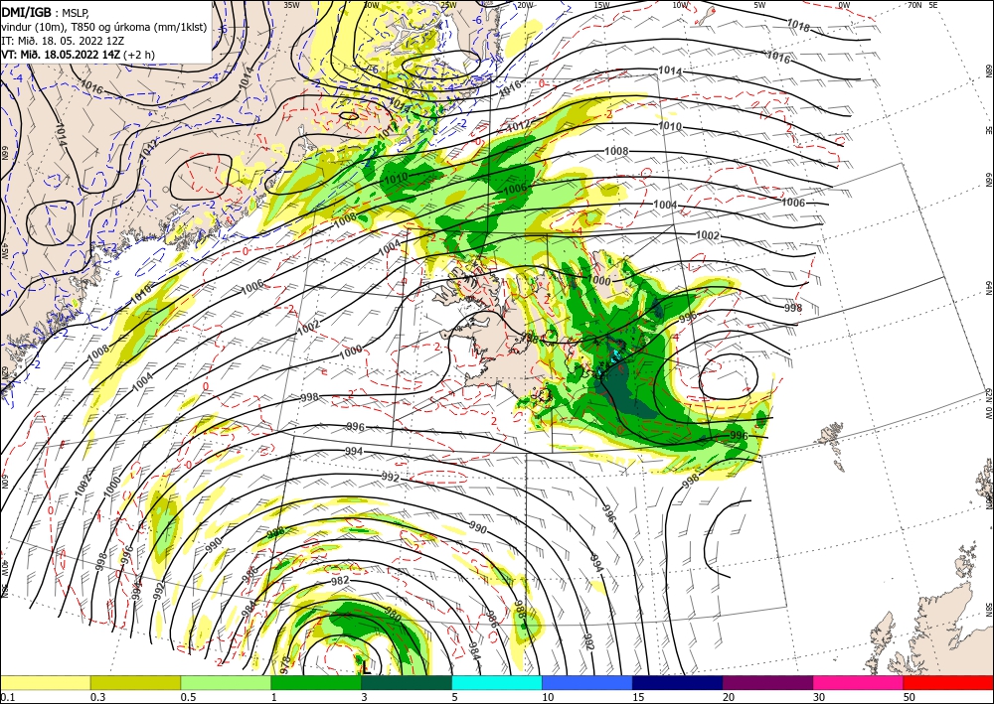
Task: Click the '1018' isobar label
Action: [x=798, y=25]
